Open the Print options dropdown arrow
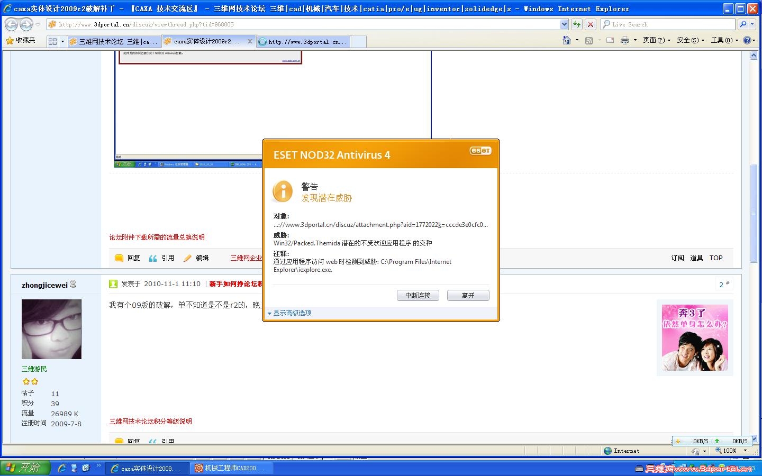 point(635,40)
